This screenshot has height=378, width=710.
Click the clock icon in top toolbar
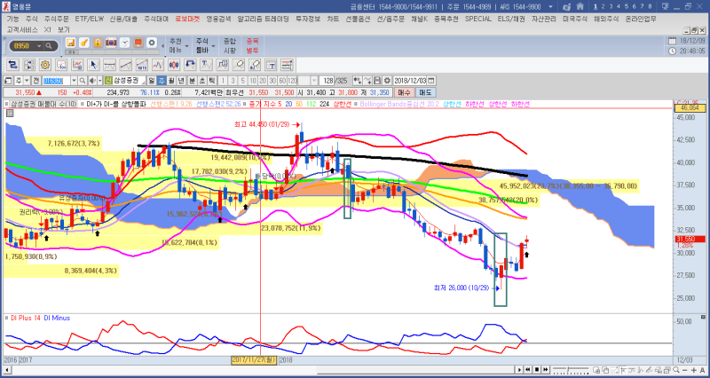pyautogui.click(x=125, y=43)
